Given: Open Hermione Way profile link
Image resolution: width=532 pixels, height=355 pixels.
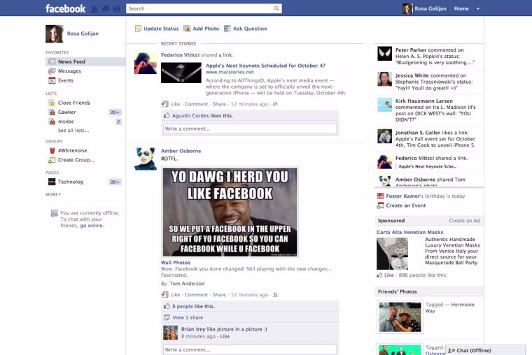Looking at the screenshot, I should (x=450, y=308).
